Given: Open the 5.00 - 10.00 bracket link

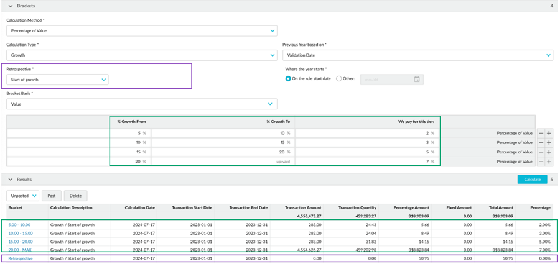Looking at the screenshot, I should [19, 225].
